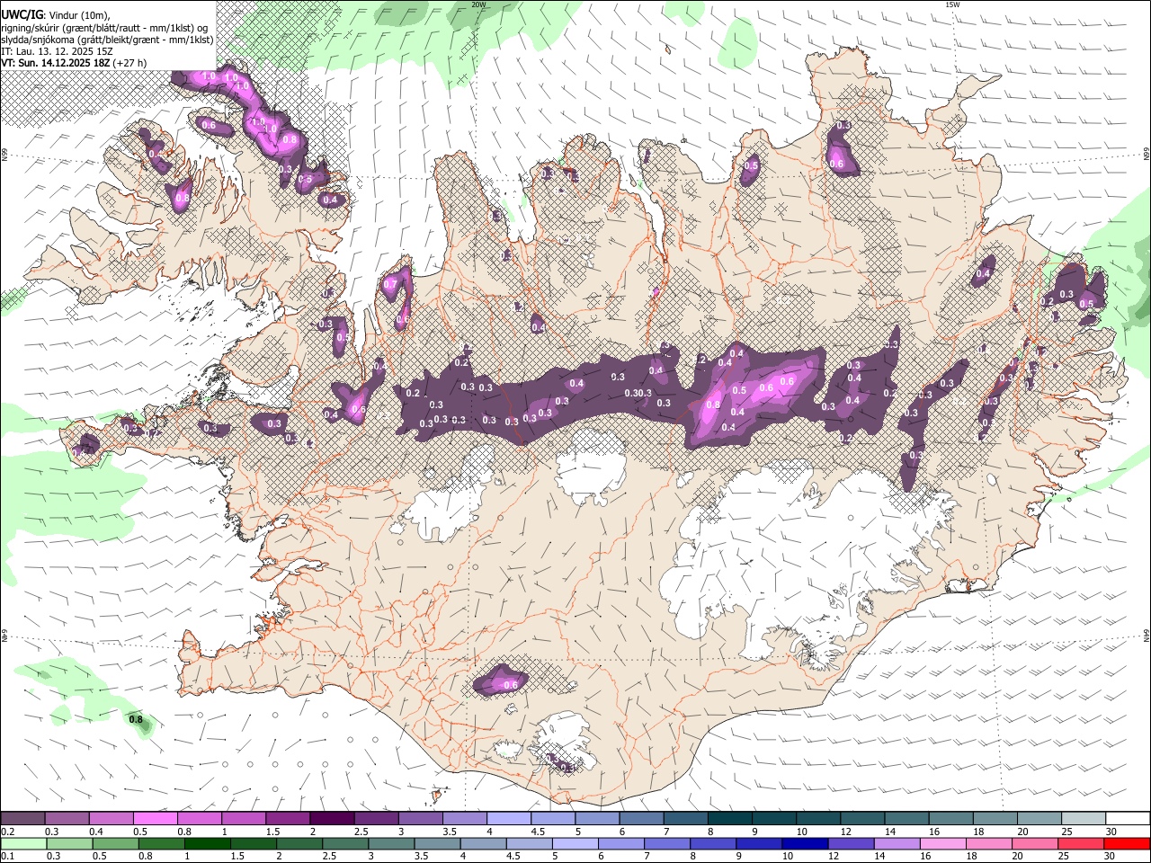Click the 'VT: Sun. 14.12.2025 18Z' valid time
Viewport: 1151px width, 863px height.
(x=55, y=63)
